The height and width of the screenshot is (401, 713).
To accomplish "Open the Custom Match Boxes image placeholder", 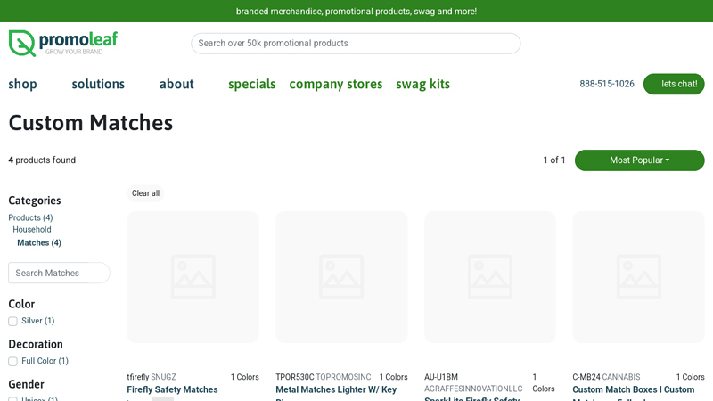I will click(638, 276).
